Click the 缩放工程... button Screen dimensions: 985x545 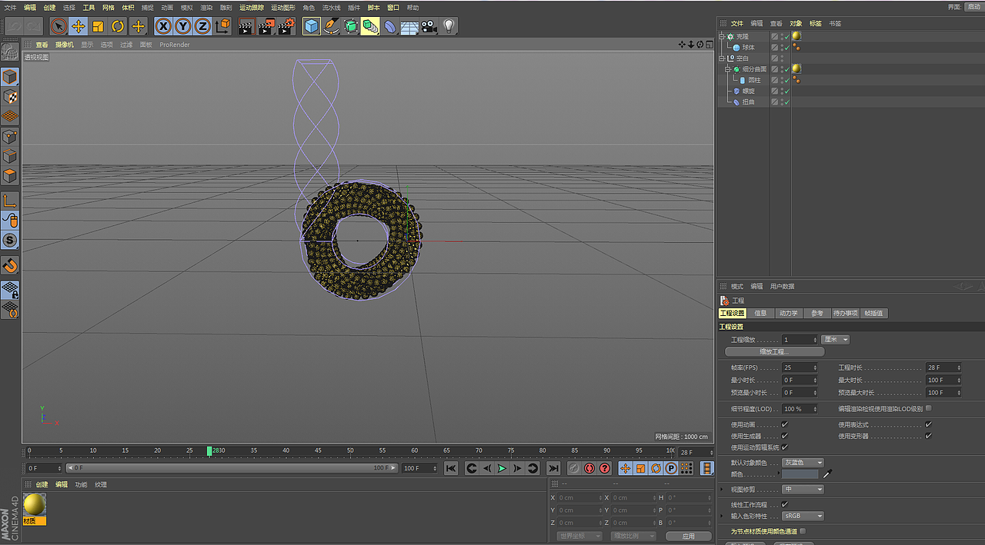(x=775, y=352)
